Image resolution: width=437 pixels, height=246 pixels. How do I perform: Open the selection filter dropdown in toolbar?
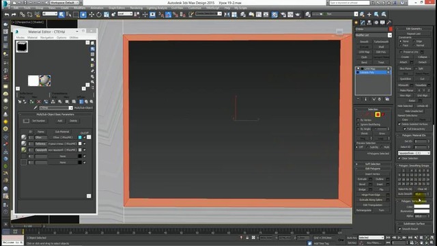(x=50, y=14)
